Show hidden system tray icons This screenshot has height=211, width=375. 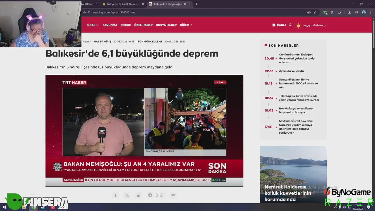335,207
